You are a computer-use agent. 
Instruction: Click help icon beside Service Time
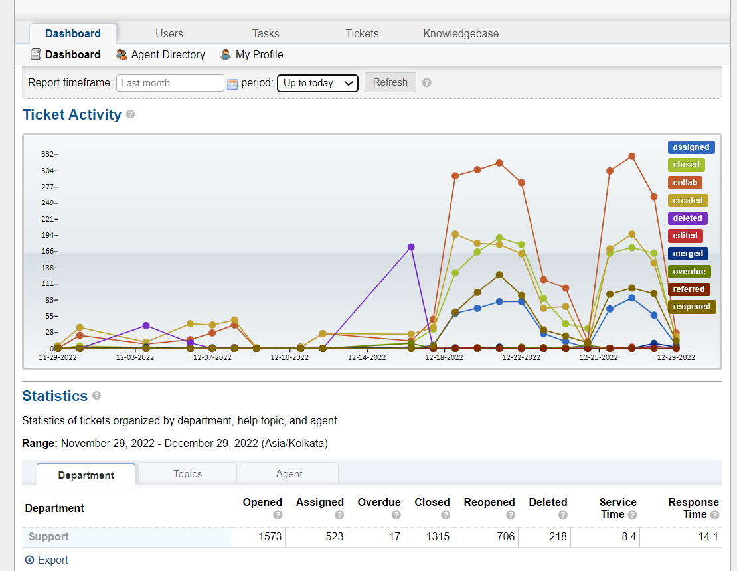632,515
